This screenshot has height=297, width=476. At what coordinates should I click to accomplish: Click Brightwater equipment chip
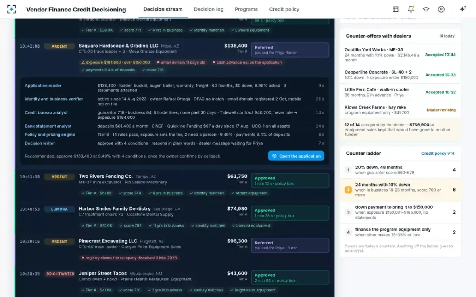[x=253, y=290]
